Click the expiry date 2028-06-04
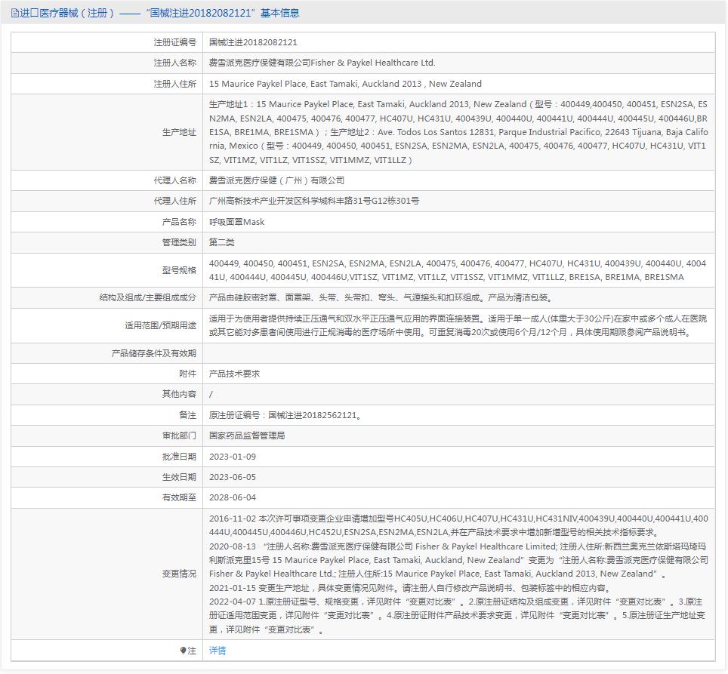Screen dimensions: 728x674 pyautogui.click(x=233, y=497)
